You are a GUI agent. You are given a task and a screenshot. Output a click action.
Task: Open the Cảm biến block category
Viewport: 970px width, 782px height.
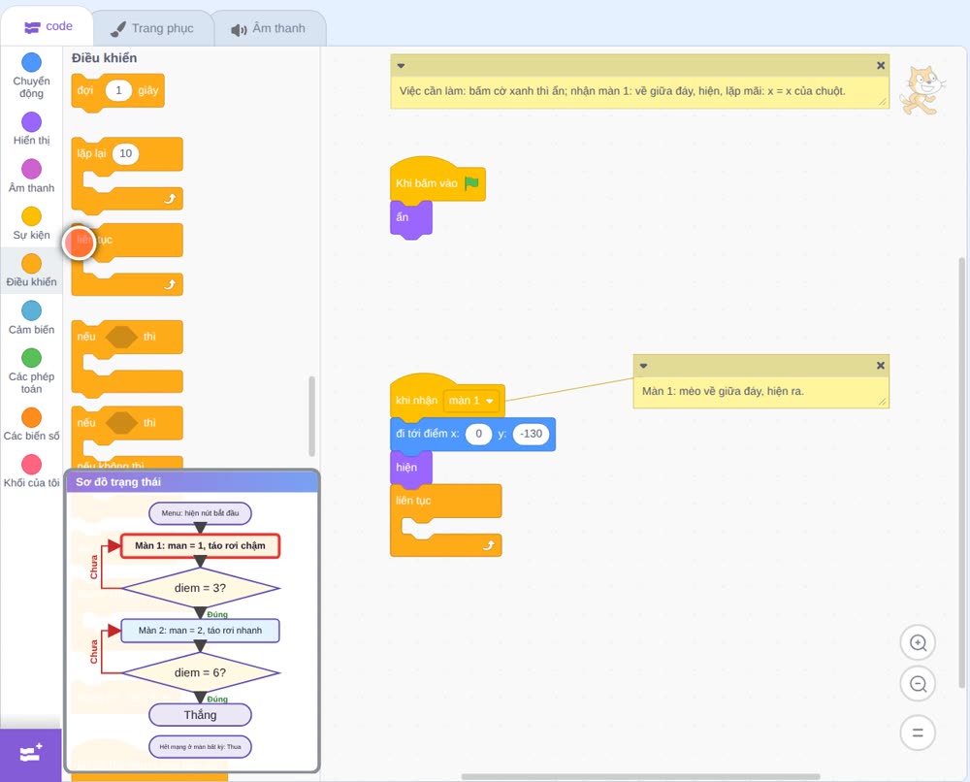tap(31, 317)
